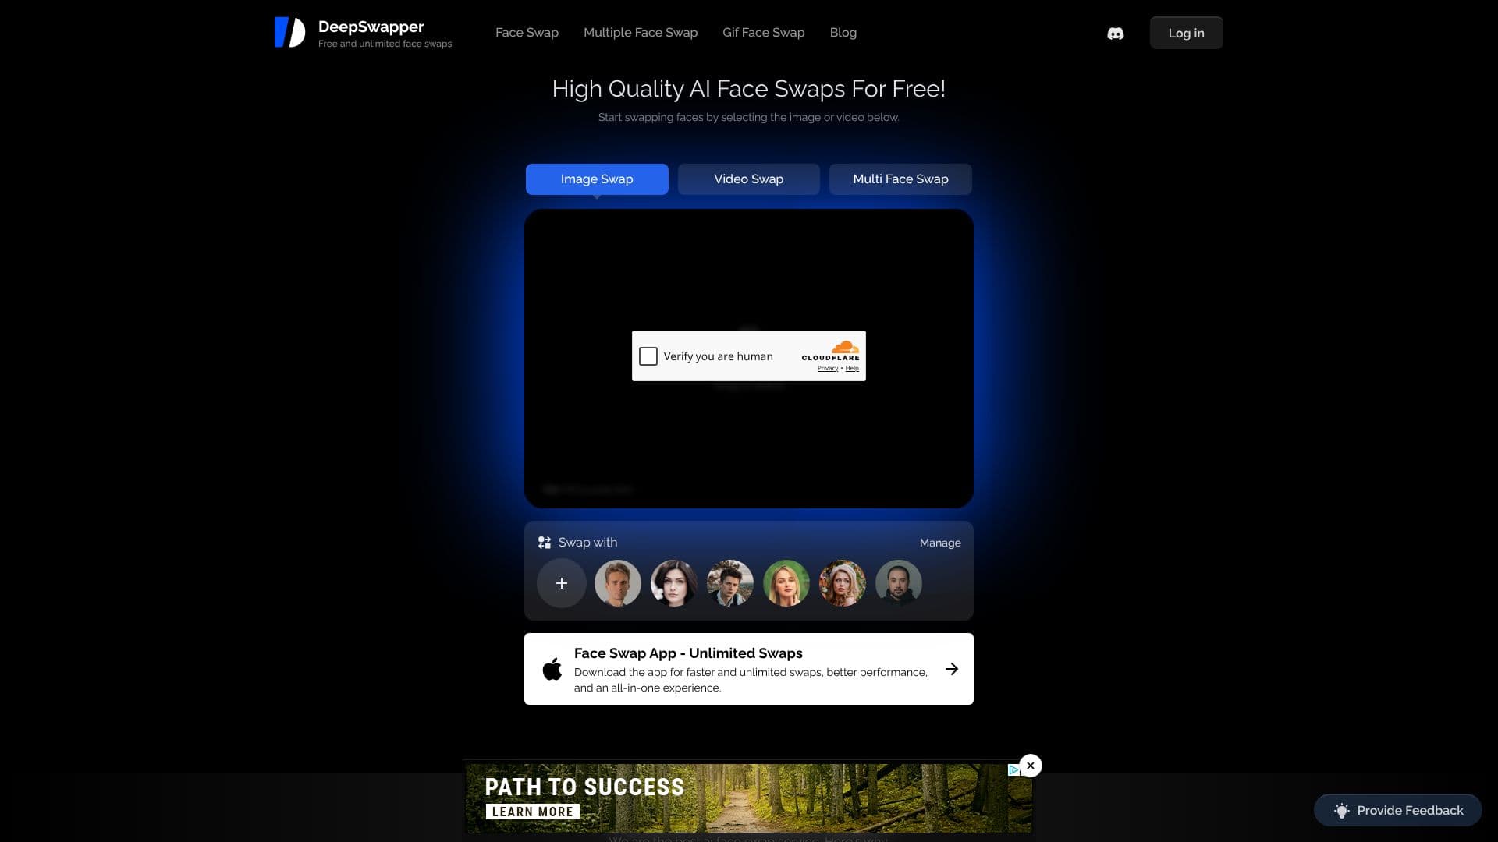This screenshot has width=1498, height=842.
Task: Select the first face, short-haired man
Action: pos(618,583)
